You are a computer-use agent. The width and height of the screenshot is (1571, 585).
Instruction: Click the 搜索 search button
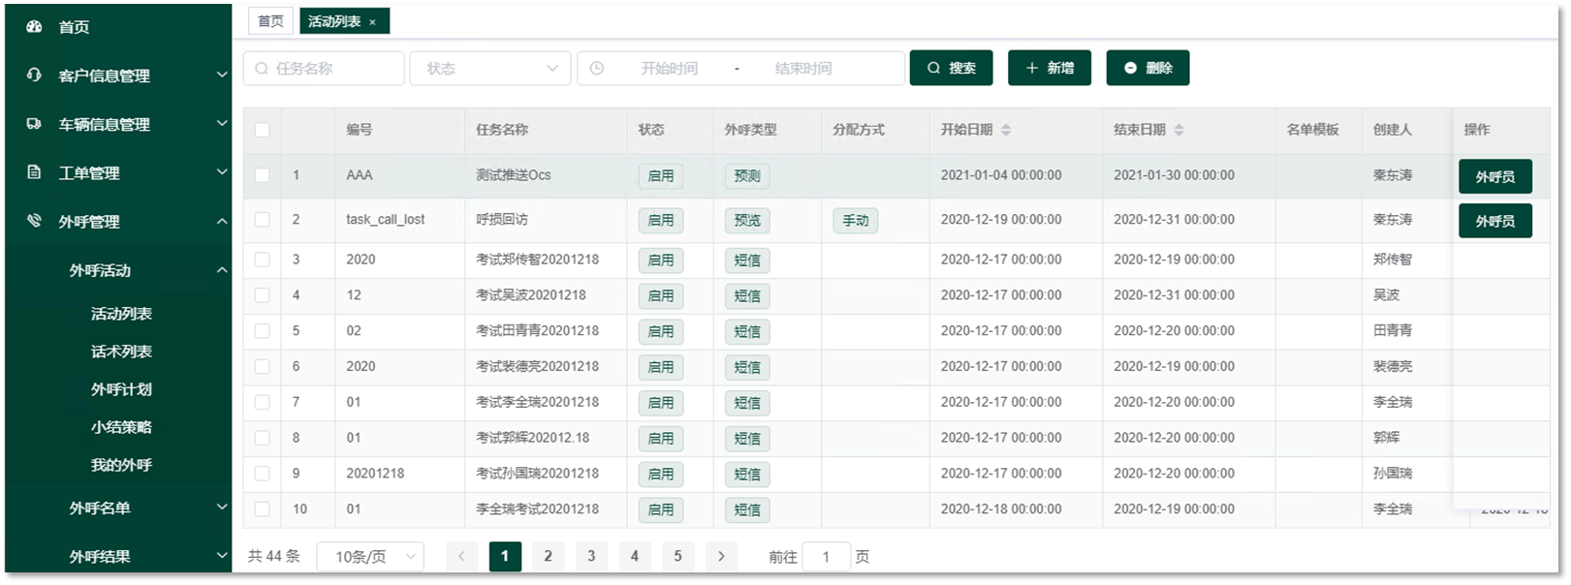(951, 68)
